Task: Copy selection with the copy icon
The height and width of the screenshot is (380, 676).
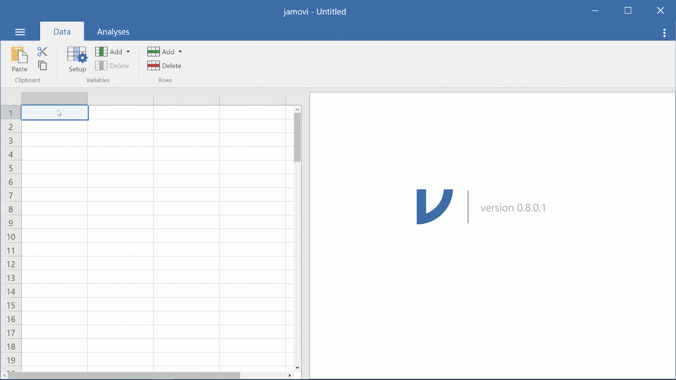Action: pos(42,65)
